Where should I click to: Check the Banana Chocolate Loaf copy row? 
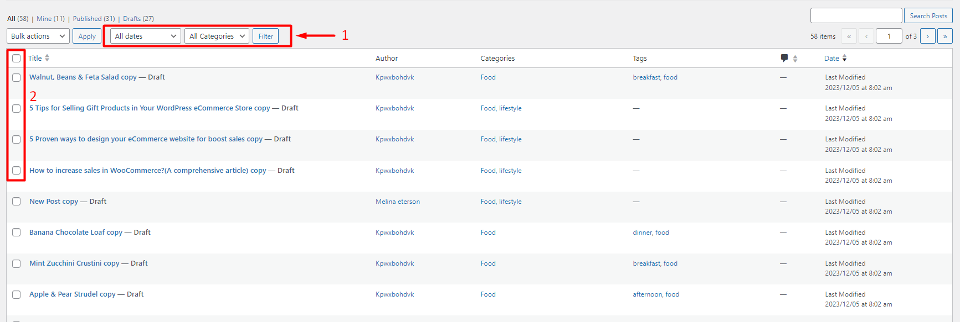click(16, 233)
